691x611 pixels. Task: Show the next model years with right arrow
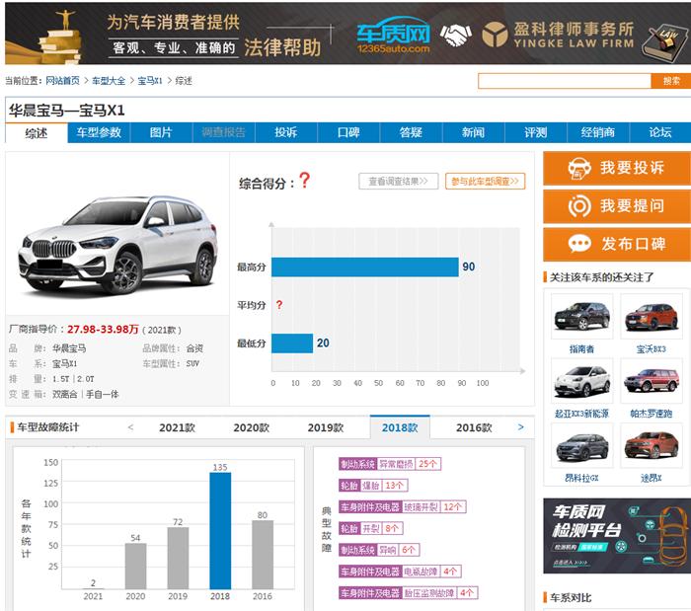pyautogui.click(x=521, y=426)
